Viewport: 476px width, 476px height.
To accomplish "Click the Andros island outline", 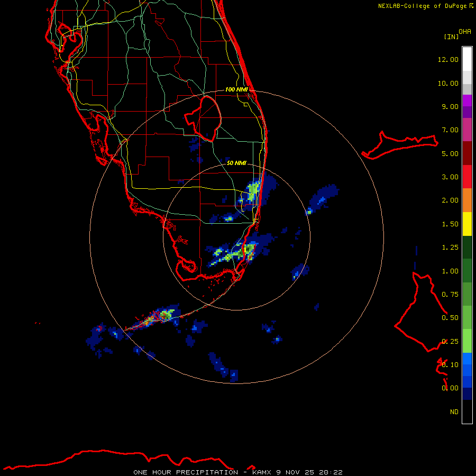I will [420, 313].
